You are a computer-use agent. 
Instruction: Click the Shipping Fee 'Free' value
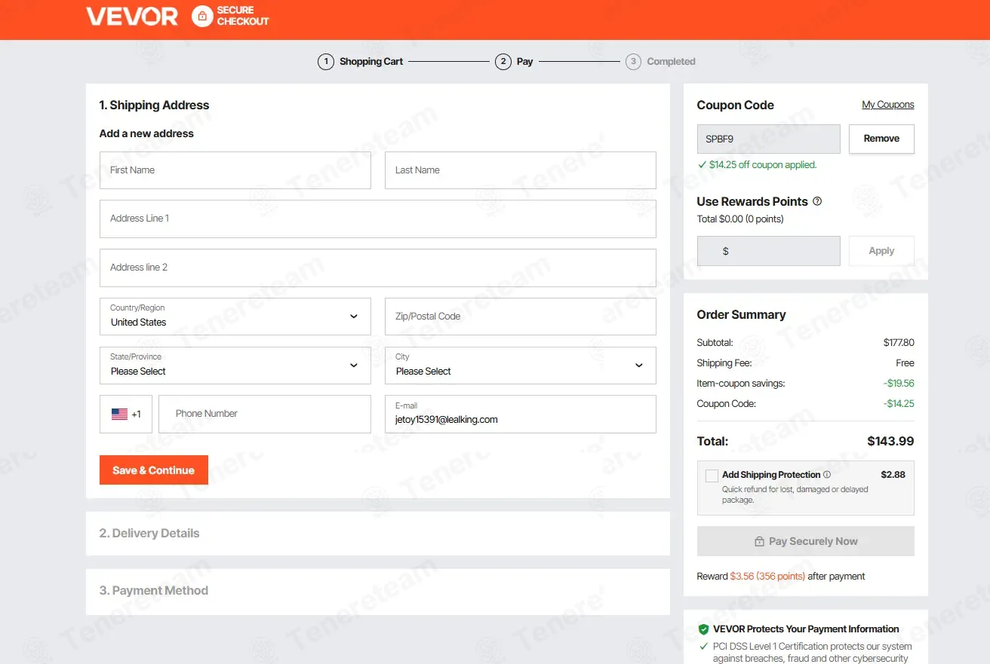[x=905, y=363]
